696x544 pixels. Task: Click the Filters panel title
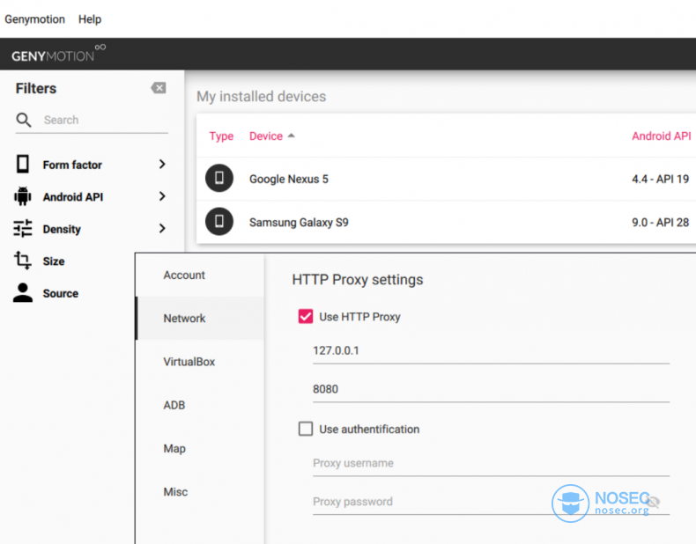pyautogui.click(x=36, y=88)
